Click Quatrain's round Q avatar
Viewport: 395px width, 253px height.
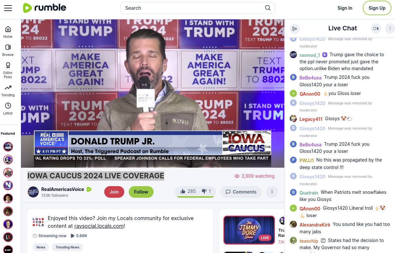(x=293, y=192)
